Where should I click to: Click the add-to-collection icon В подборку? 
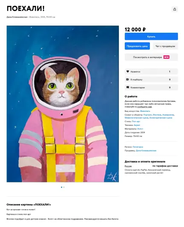tap(128, 79)
